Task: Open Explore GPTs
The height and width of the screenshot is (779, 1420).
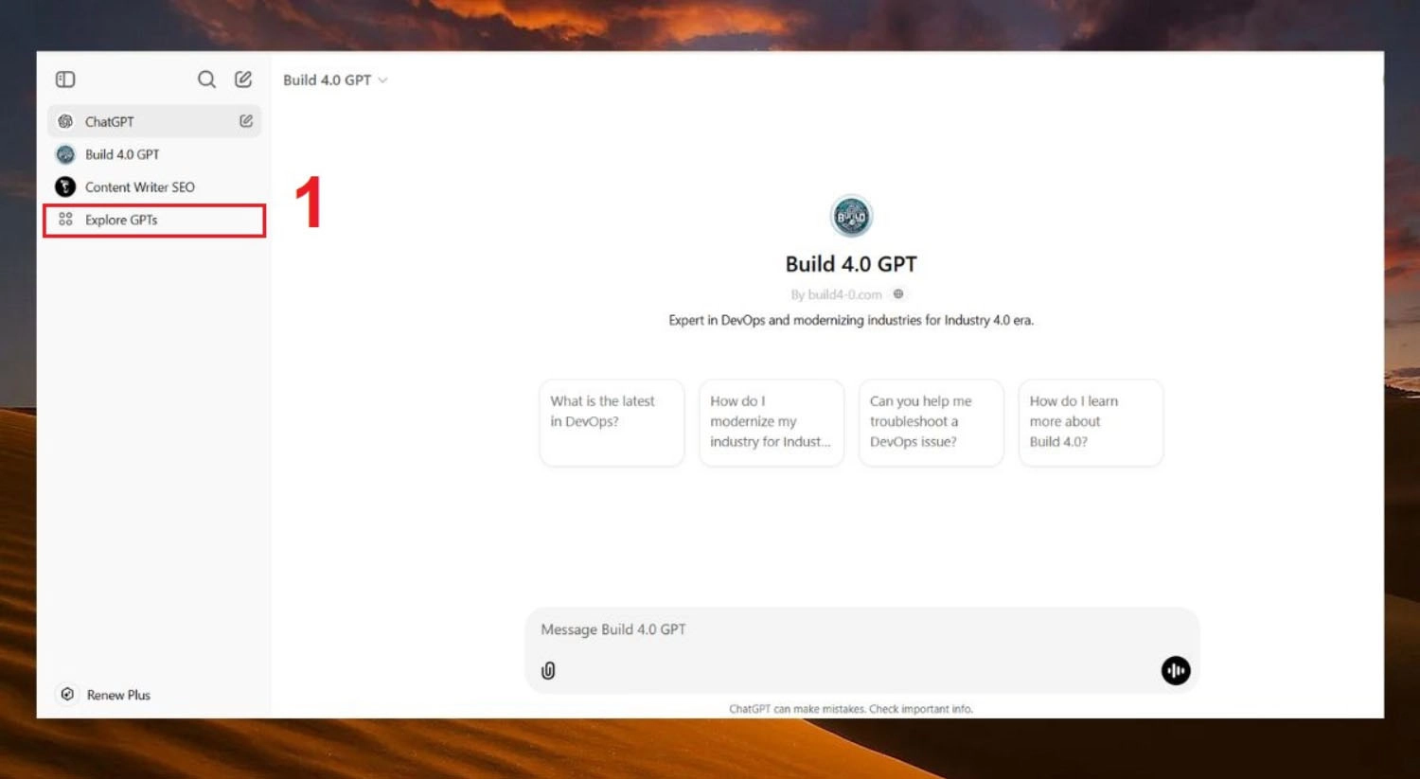Action: (154, 220)
